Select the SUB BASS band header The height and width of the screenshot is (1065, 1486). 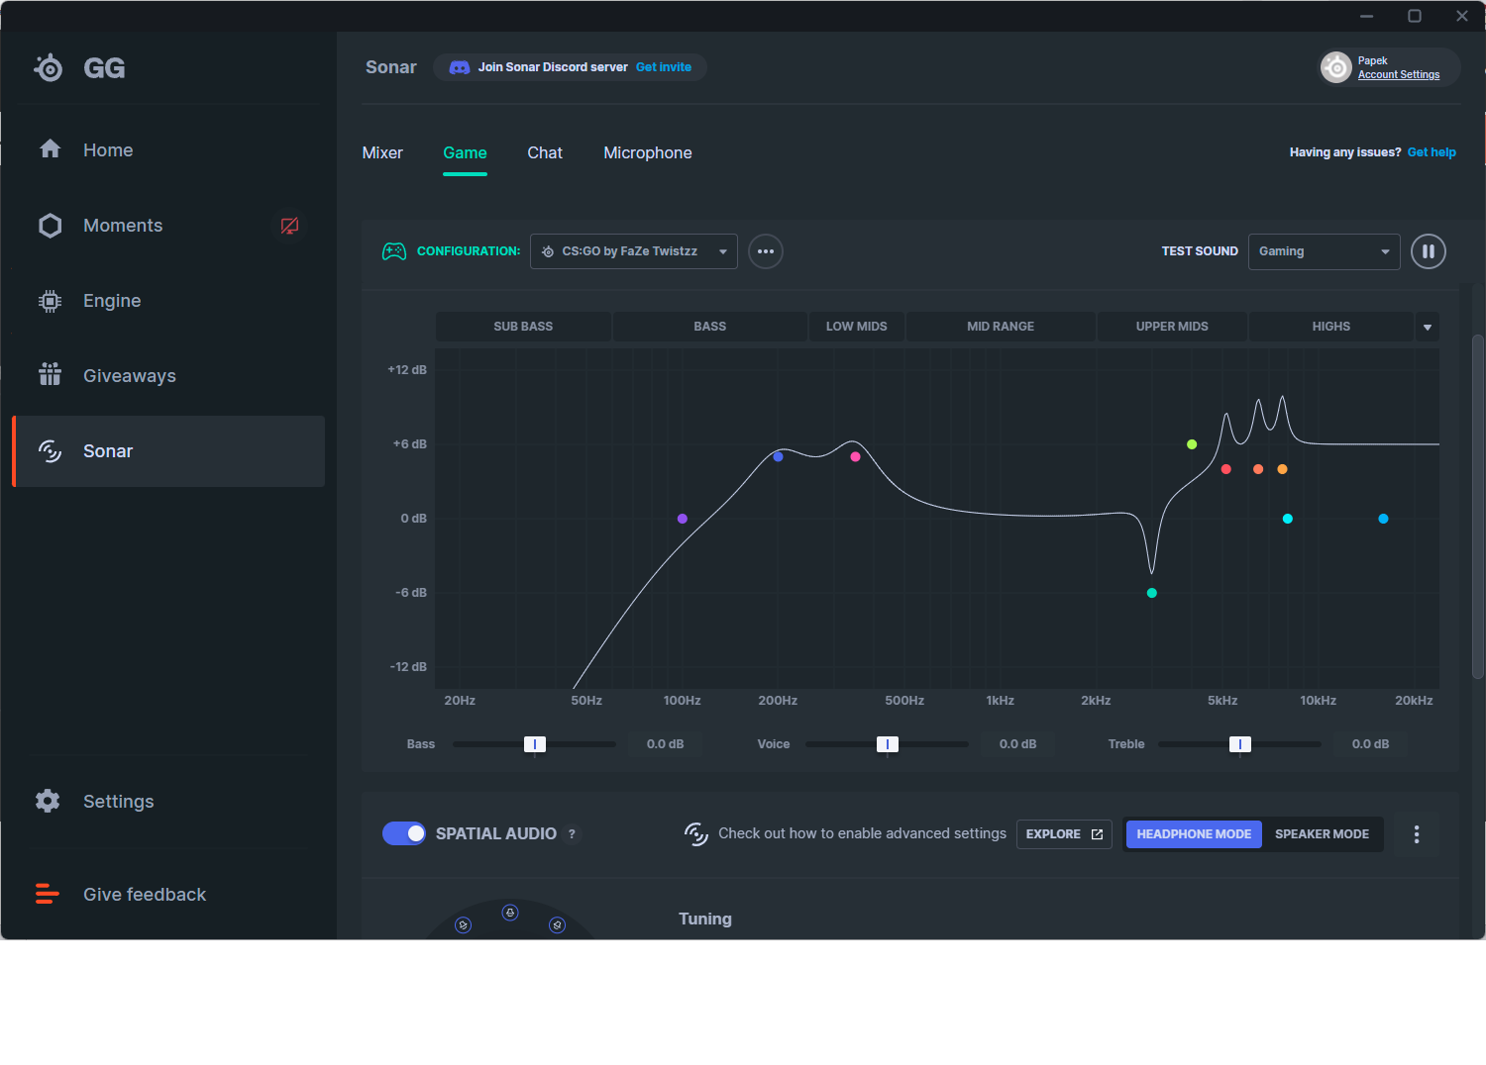pos(523,327)
